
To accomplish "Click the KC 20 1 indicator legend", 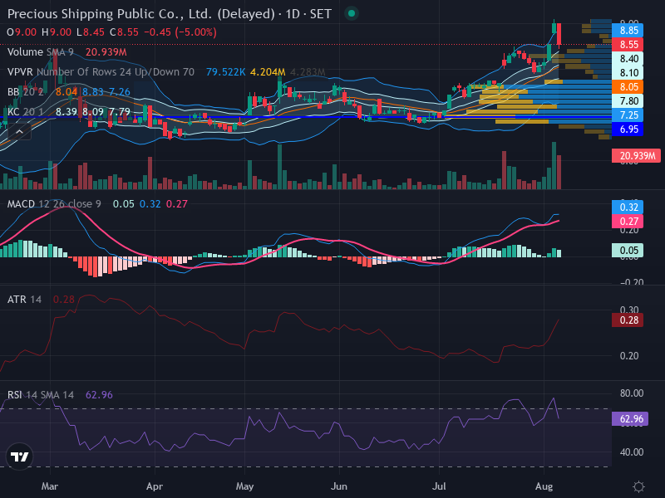I will click(x=26, y=112).
